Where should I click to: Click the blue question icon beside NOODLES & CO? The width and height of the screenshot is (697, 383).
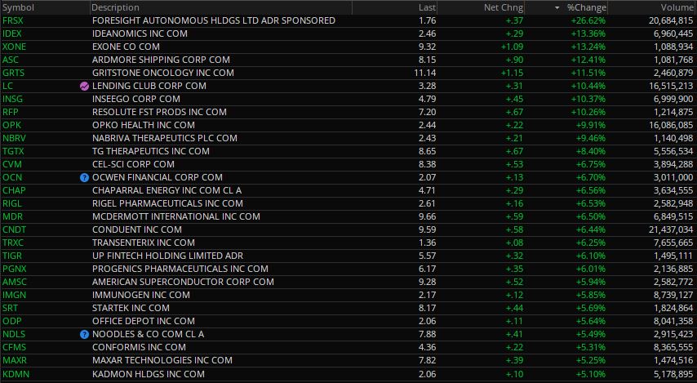(84, 334)
